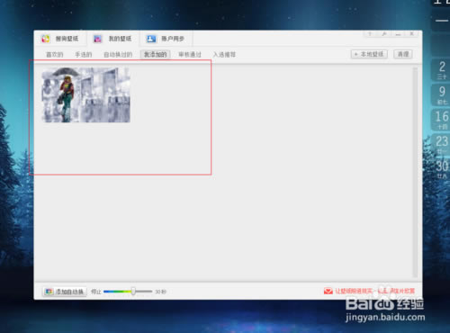This screenshot has width=450, height=333.
Task: Click the 清理 cleanup button
Action: (403, 54)
